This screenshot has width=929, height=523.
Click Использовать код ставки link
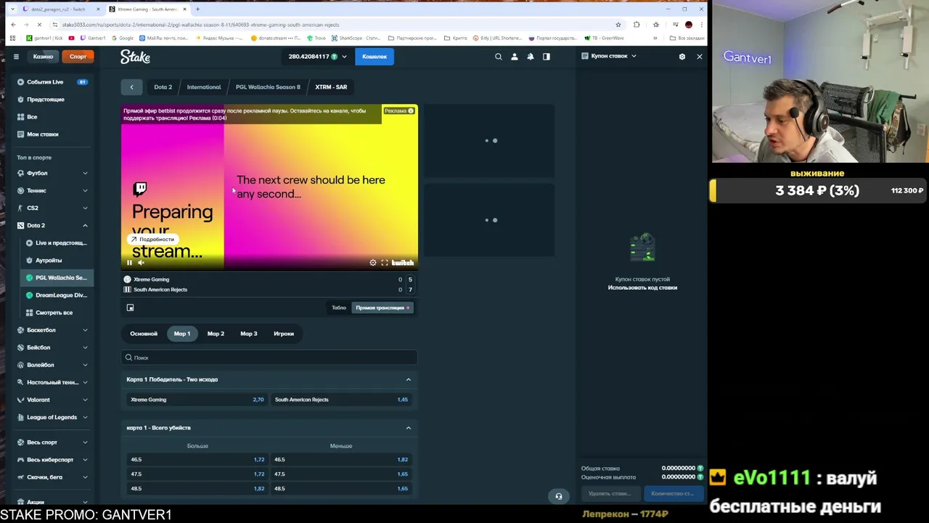click(x=642, y=288)
